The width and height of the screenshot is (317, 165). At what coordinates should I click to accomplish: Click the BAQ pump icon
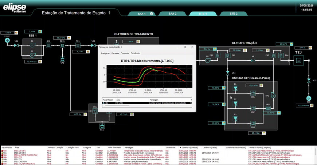click(273, 96)
